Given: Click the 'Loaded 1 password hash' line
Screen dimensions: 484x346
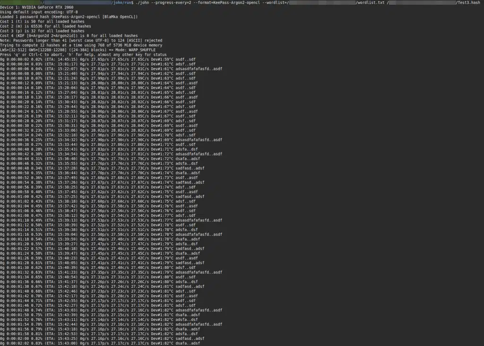Looking at the screenshot, I should pos(69,17).
